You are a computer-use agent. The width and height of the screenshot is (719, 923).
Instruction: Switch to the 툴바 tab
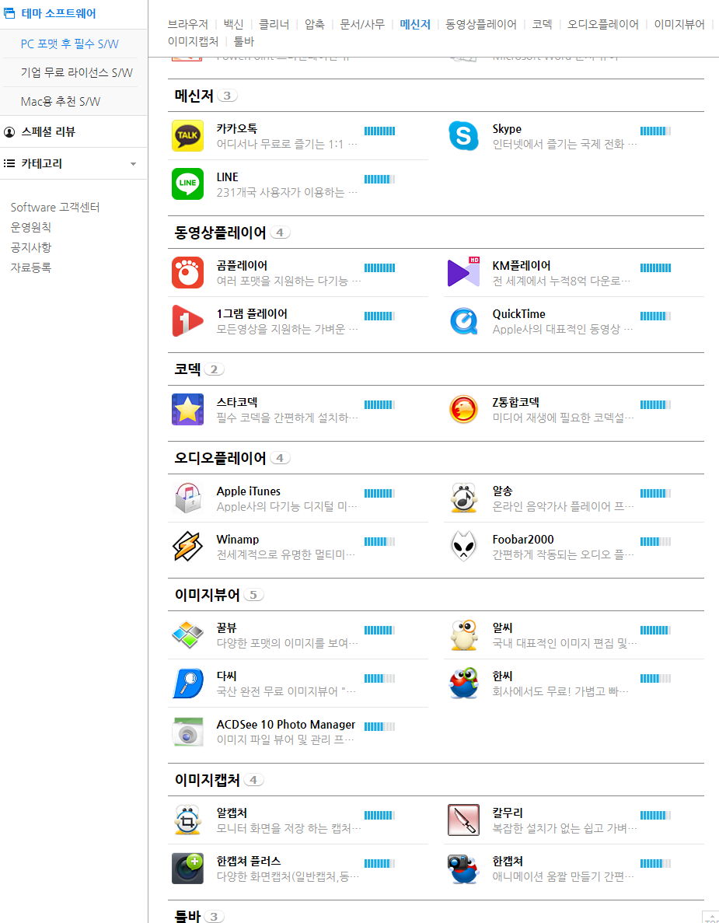pyautogui.click(x=244, y=41)
